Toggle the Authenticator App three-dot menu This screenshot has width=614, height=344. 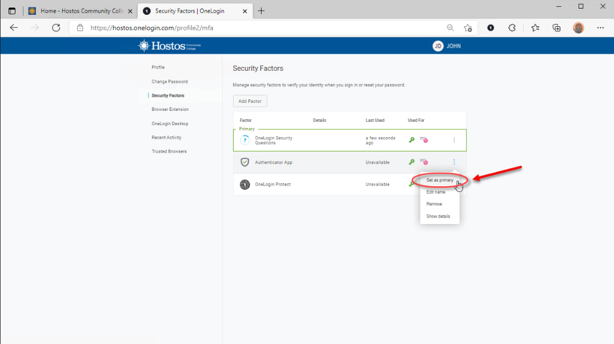pos(454,162)
